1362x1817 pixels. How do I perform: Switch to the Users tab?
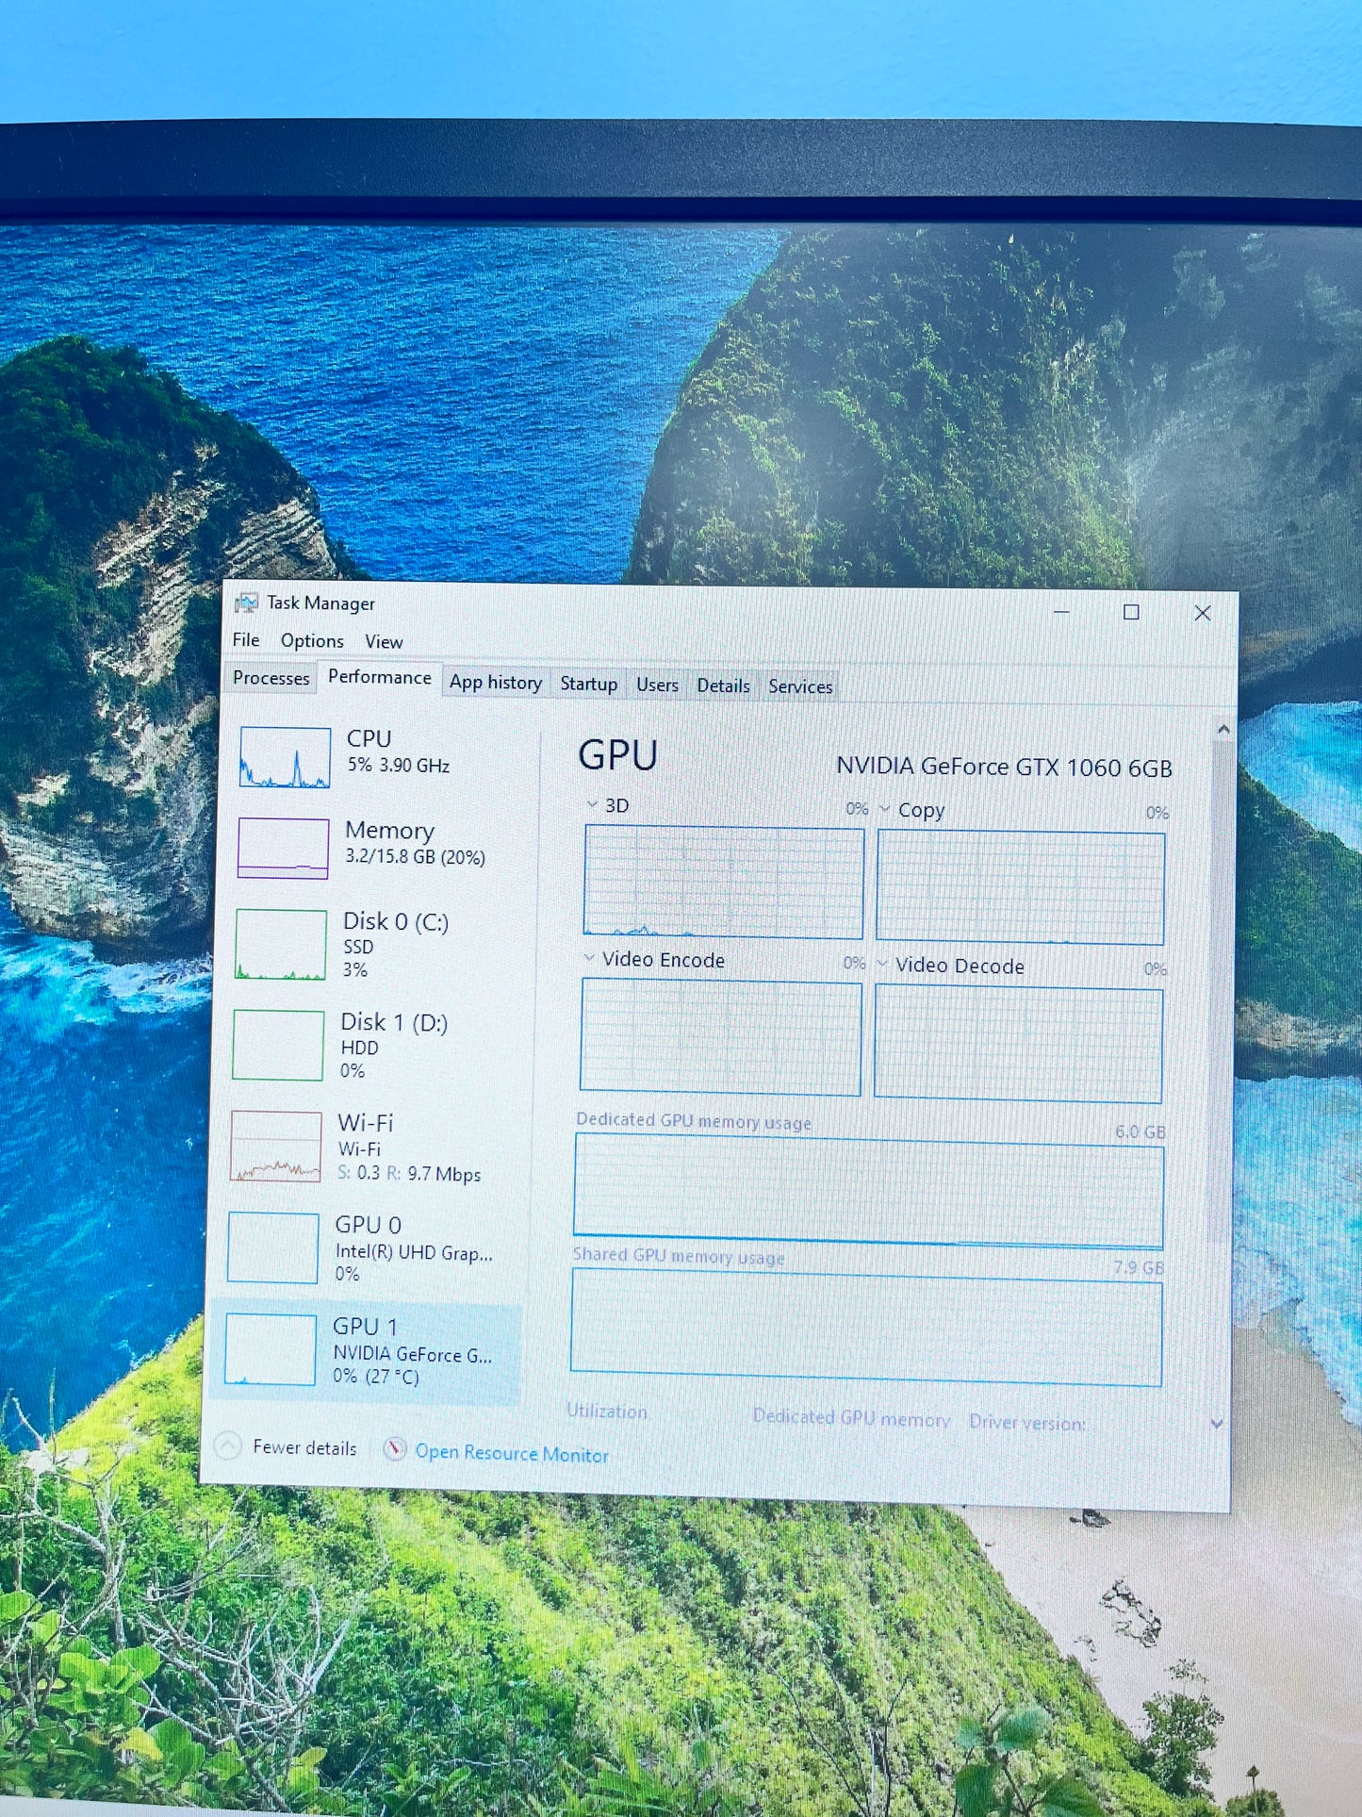coord(657,686)
